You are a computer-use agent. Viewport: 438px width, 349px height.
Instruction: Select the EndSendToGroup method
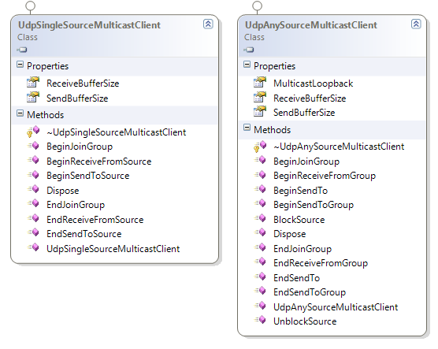pos(310,292)
